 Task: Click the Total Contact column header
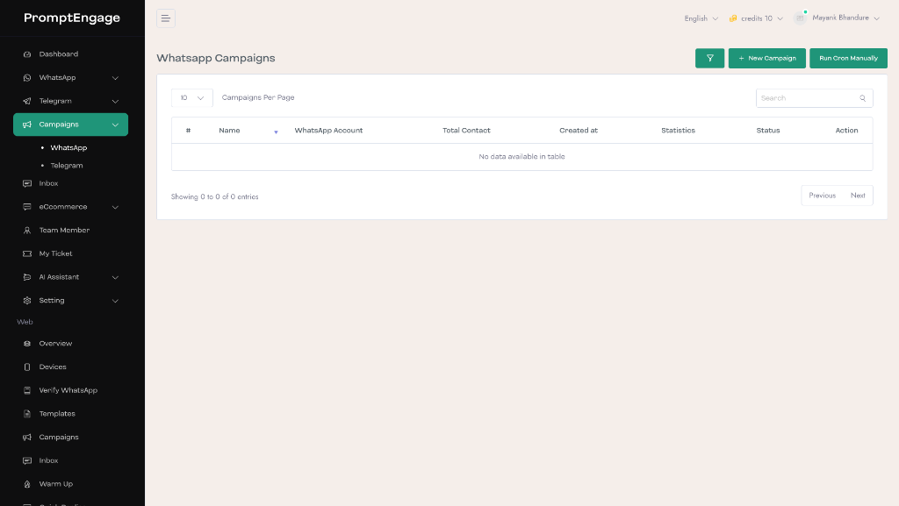[x=466, y=131]
